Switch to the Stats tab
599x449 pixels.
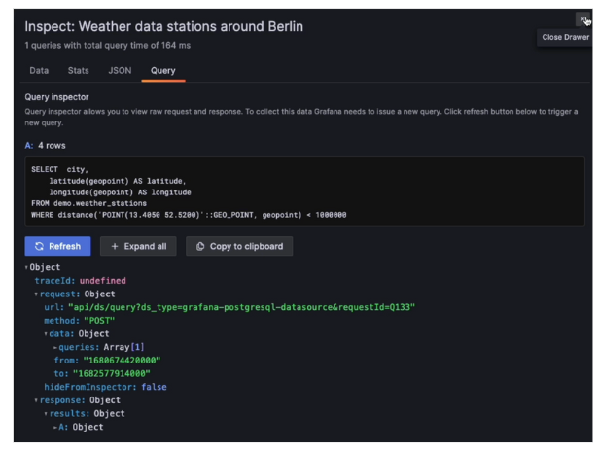(79, 71)
